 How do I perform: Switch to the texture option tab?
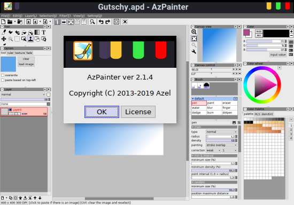click(20, 53)
